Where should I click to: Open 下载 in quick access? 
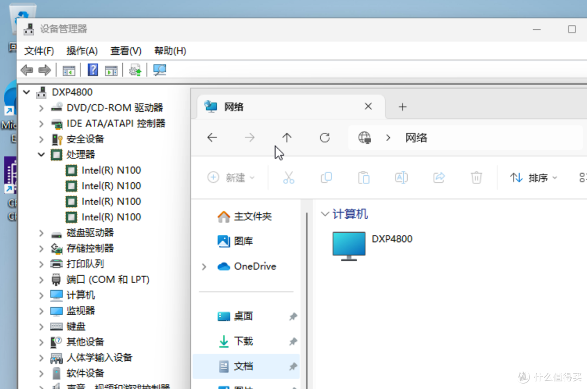(235, 341)
